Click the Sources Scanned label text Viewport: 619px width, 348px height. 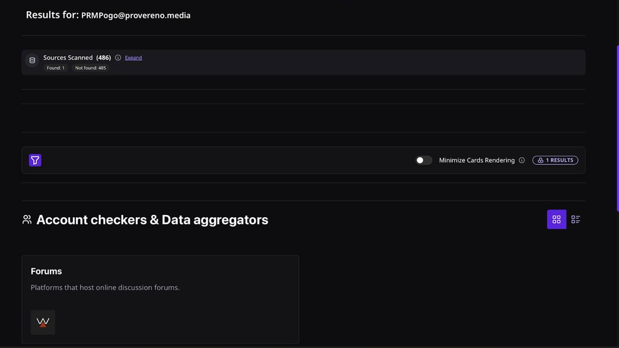coord(68,58)
